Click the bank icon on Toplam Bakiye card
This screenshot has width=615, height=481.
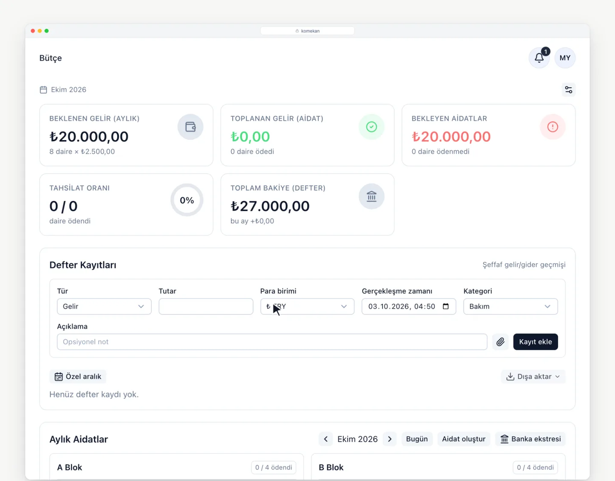372,197
